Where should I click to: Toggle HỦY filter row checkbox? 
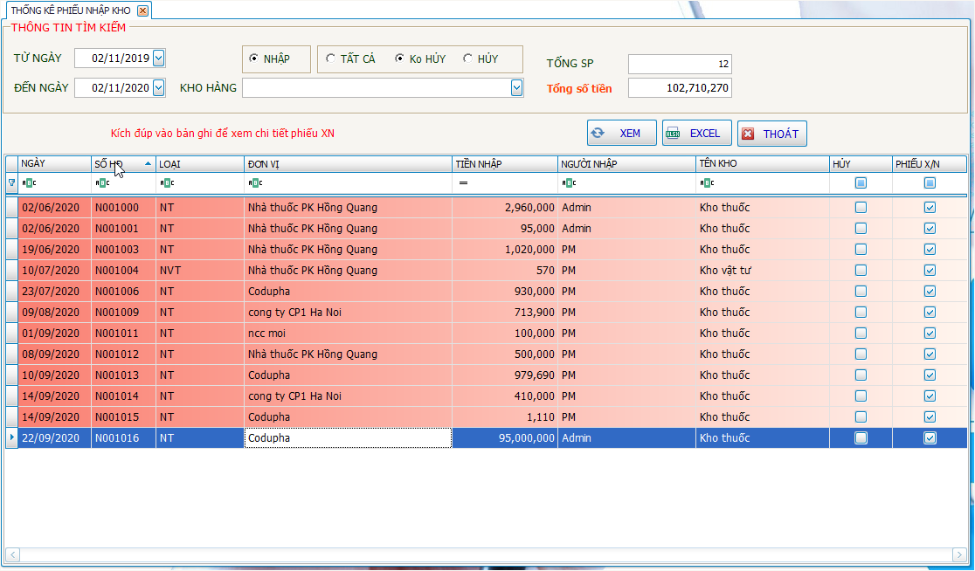tap(861, 182)
